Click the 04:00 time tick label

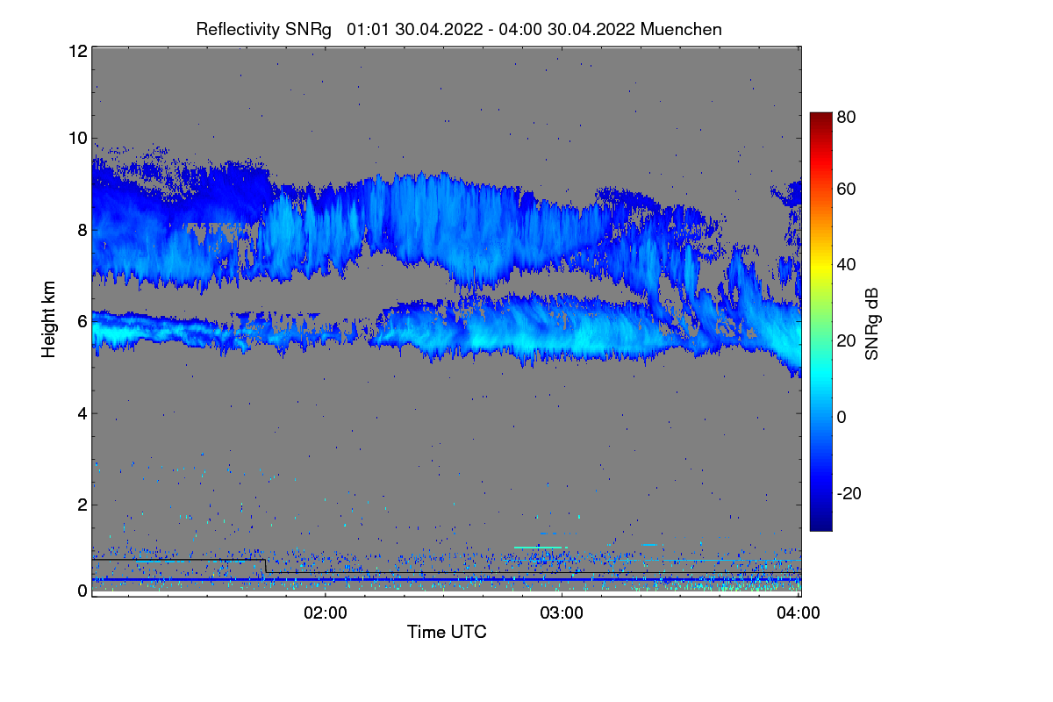799,613
